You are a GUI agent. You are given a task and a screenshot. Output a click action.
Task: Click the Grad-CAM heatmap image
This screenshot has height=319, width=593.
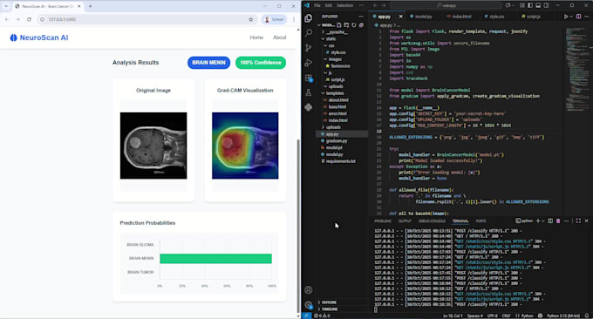(245, 146)
